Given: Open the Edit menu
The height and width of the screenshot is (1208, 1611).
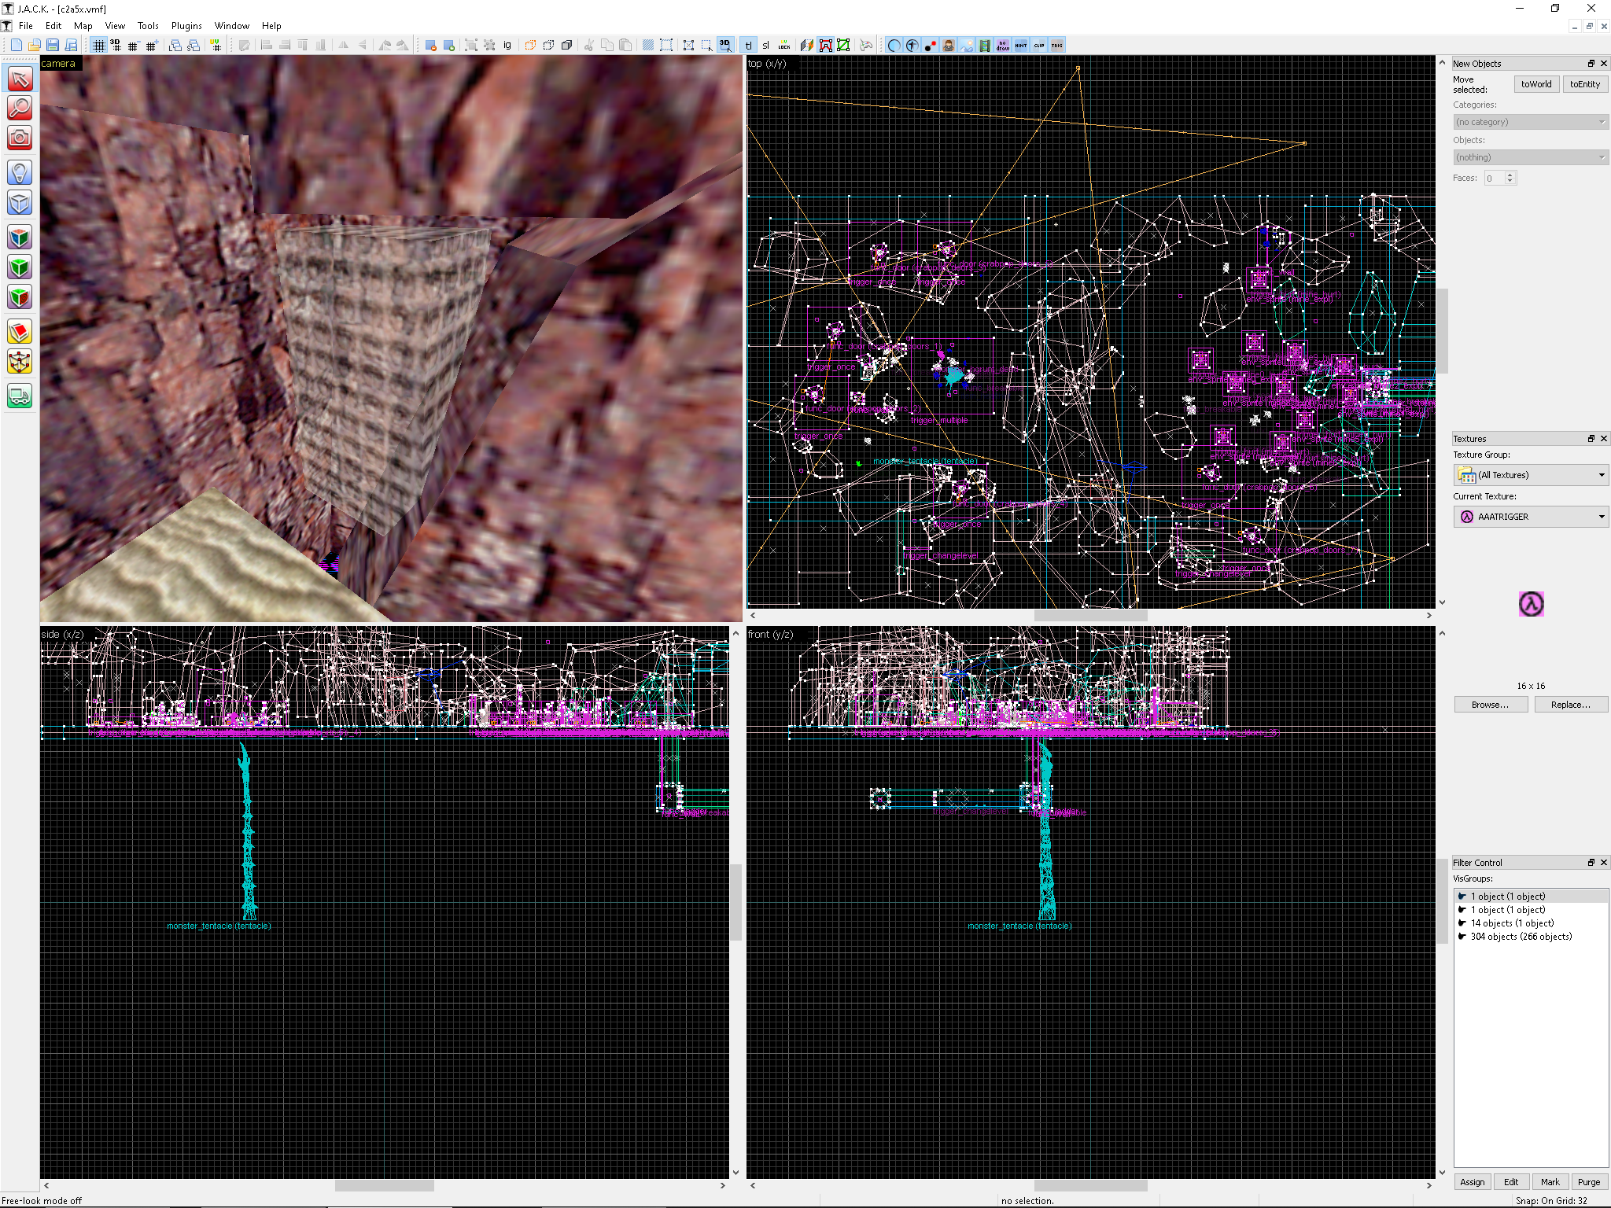Looking at the screenshot, I should point(53,26).
